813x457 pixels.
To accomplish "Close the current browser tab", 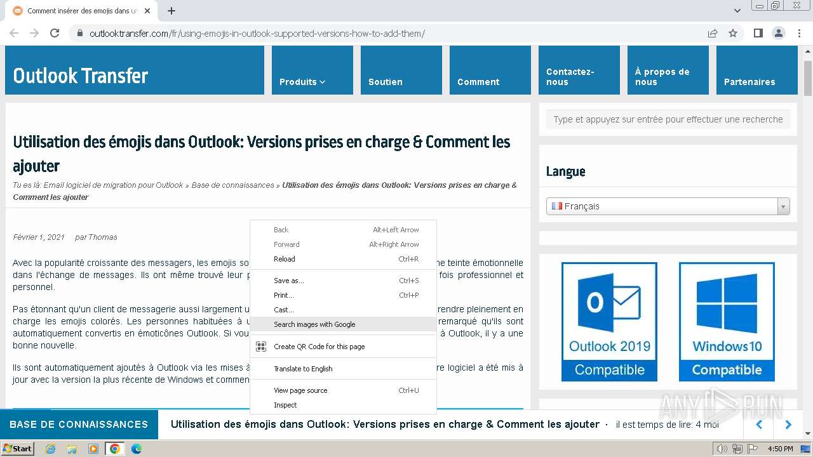I will [x=147, y=11].
